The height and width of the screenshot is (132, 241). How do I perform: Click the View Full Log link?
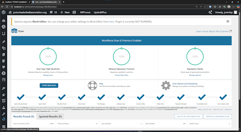click(218, 109)
